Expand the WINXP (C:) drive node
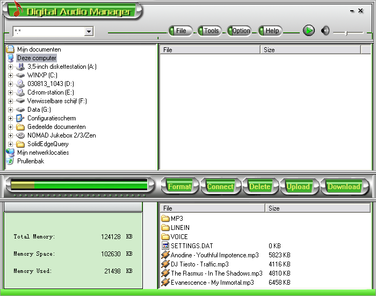Image resolution: width=376 pixels, height=296 pixels. pyautogui.click(x=10, y=75)
